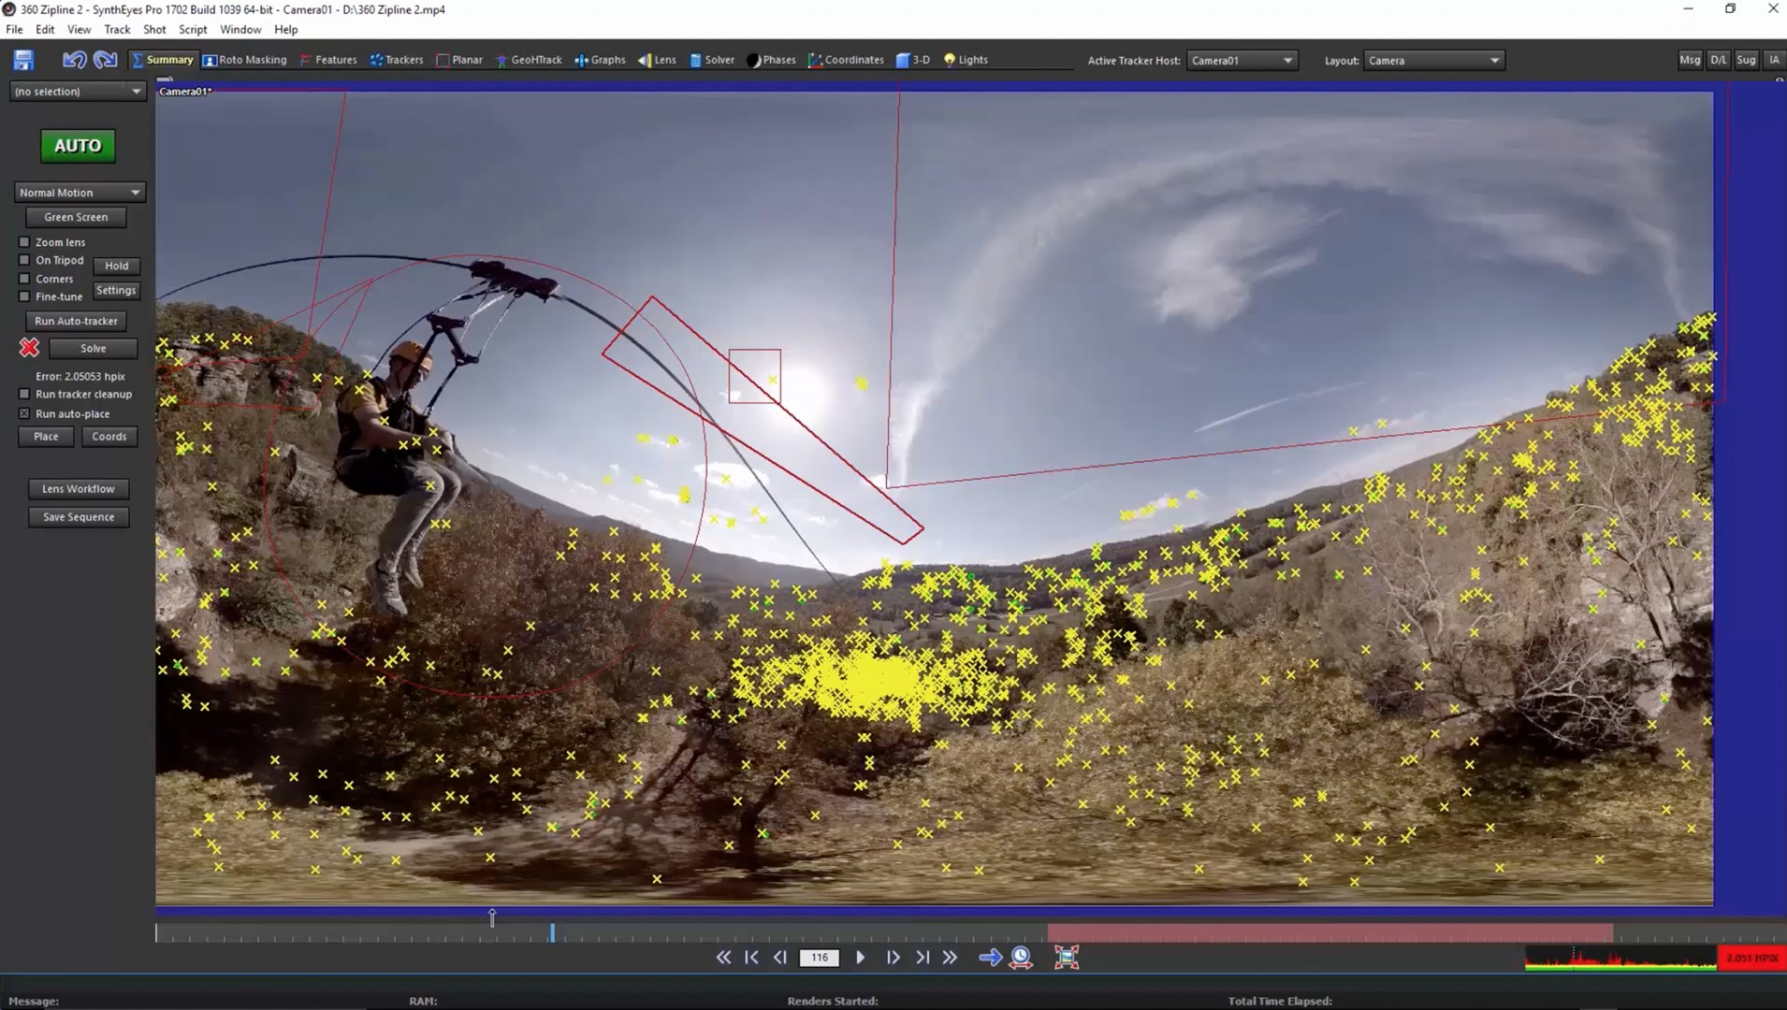Image resolution: width=1787 pixels, height=1010 pixels.
Task: Enable the Zoom lens checkbox
Action: coord(25,242)
